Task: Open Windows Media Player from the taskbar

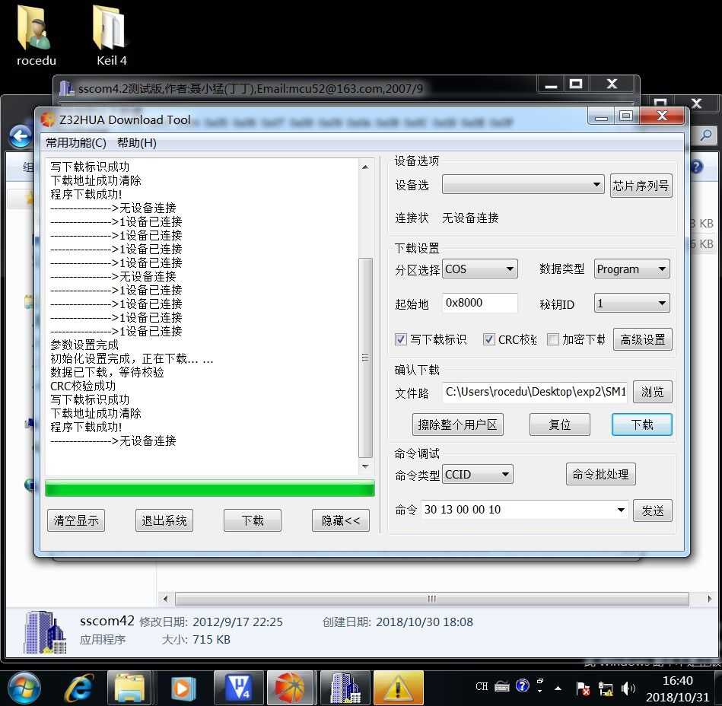Action: 183,689
